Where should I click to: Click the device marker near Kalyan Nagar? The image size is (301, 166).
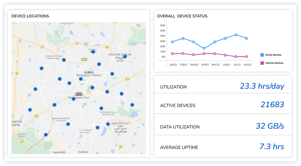click(x=125, y=56)
